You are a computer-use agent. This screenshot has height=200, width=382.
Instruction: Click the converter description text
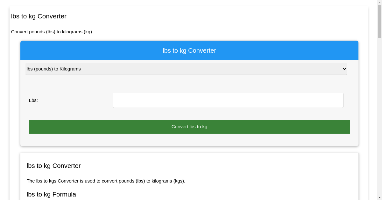[106, 181]
